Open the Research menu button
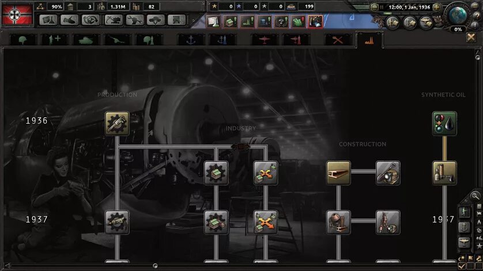The image size is (483, 271). (x=48, y=20)
